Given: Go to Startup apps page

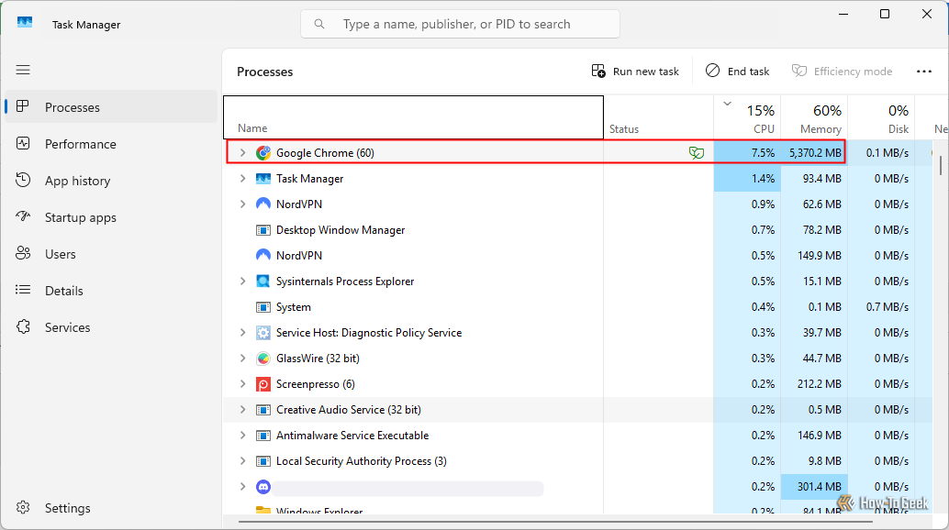Looking at the screenshot, I should [111, 217].
